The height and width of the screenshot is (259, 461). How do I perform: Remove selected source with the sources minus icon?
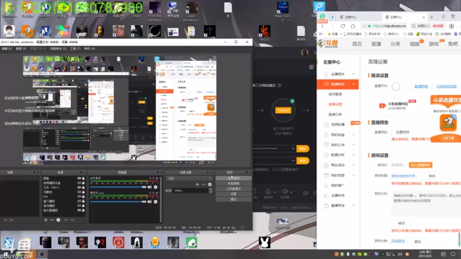click(52, 220)
